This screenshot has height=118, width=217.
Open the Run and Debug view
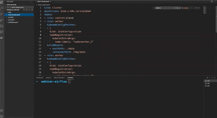tap(2, 20)
